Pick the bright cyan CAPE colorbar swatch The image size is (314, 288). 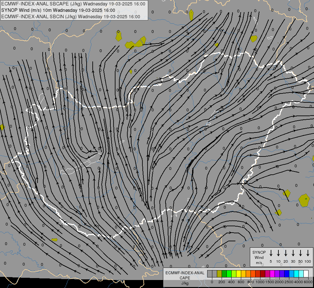click(x=296, y=274)
